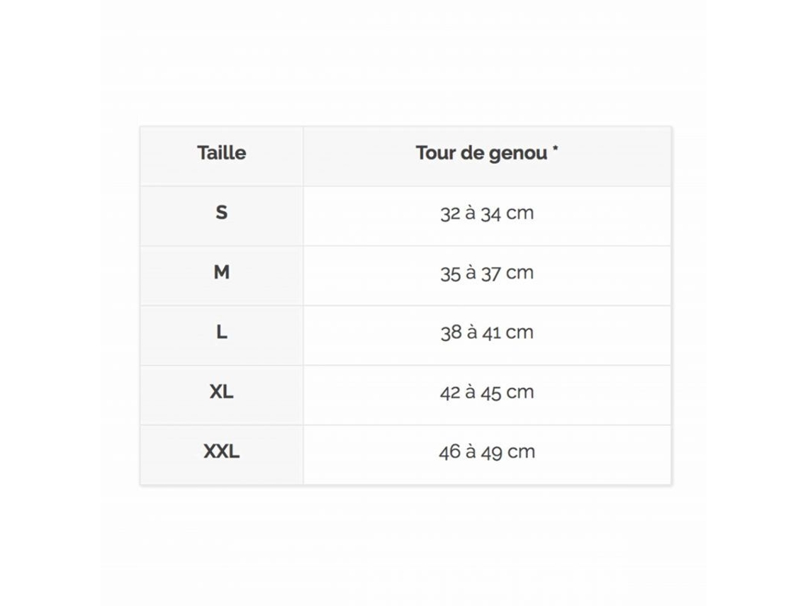The width and height of the screenshot is (808, 606).
Task: Click the asterisk after Tour de genou
Action: click(x=556, y=148)
